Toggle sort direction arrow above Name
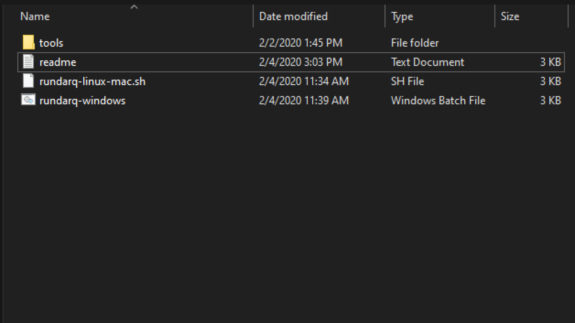The image size is (575, 323). 134,7
